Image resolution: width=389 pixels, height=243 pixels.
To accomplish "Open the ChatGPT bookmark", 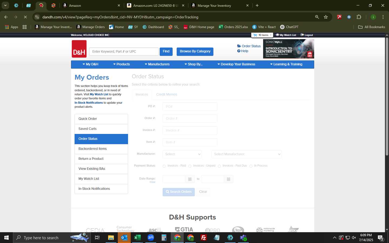I will point(289,27).
